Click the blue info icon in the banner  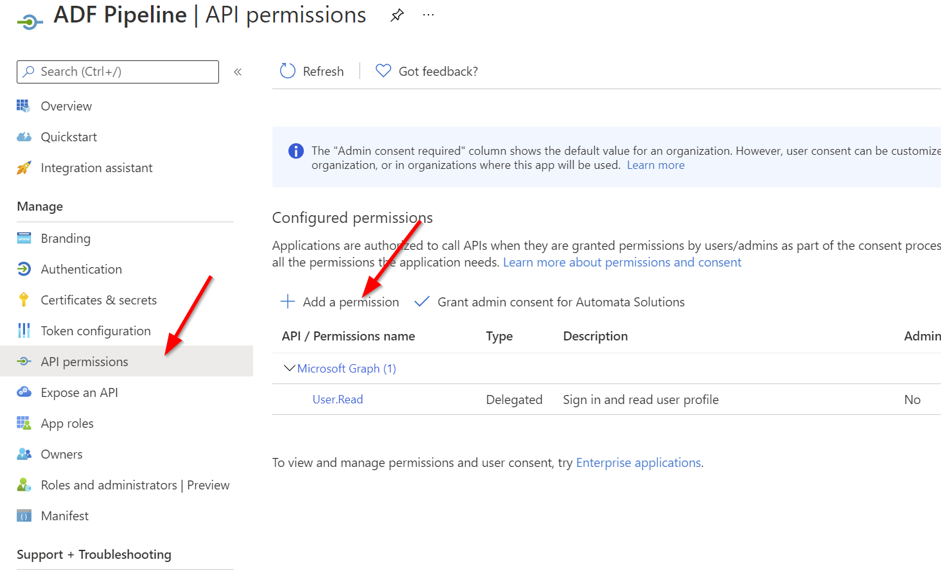296,151
